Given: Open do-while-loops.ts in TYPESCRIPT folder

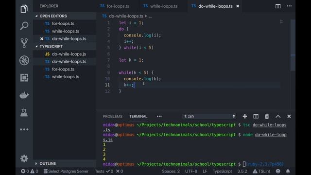Looking at the screenshot, I should coord(65,62).
